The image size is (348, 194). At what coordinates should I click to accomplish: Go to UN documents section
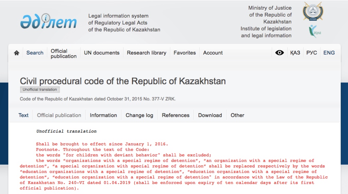tap(102, 53)
